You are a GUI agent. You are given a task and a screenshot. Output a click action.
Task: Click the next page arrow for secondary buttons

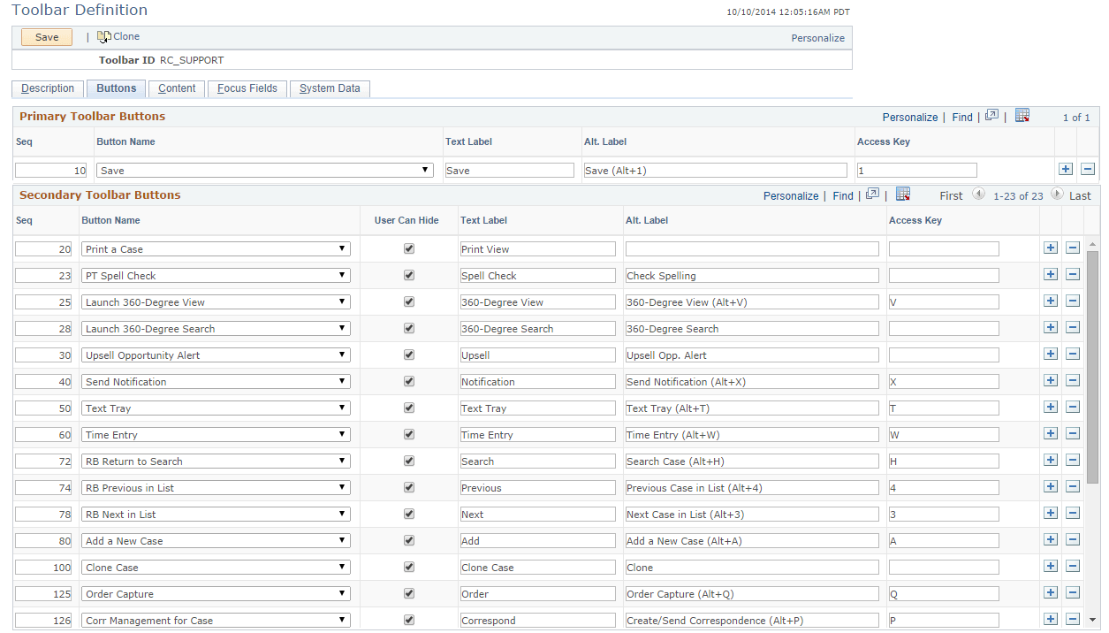pyautogui.click(x=1057, y=195)
